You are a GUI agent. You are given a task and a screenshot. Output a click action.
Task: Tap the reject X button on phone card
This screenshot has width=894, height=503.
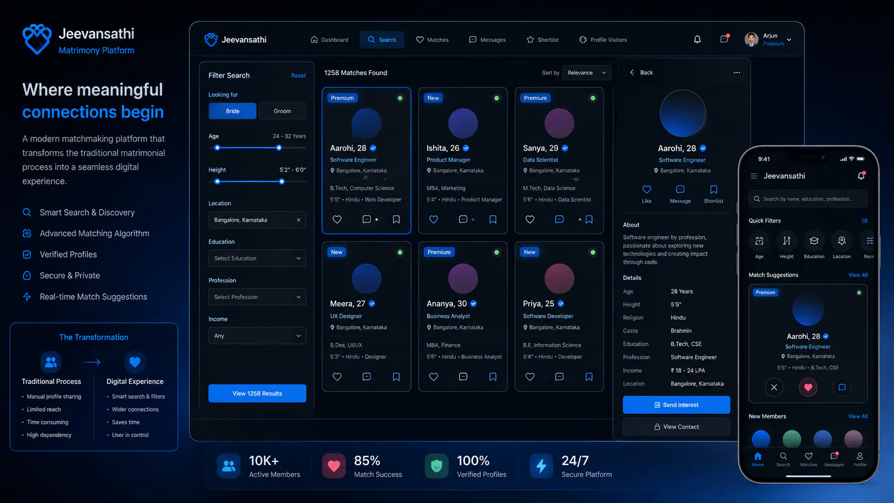click(774, 387)
